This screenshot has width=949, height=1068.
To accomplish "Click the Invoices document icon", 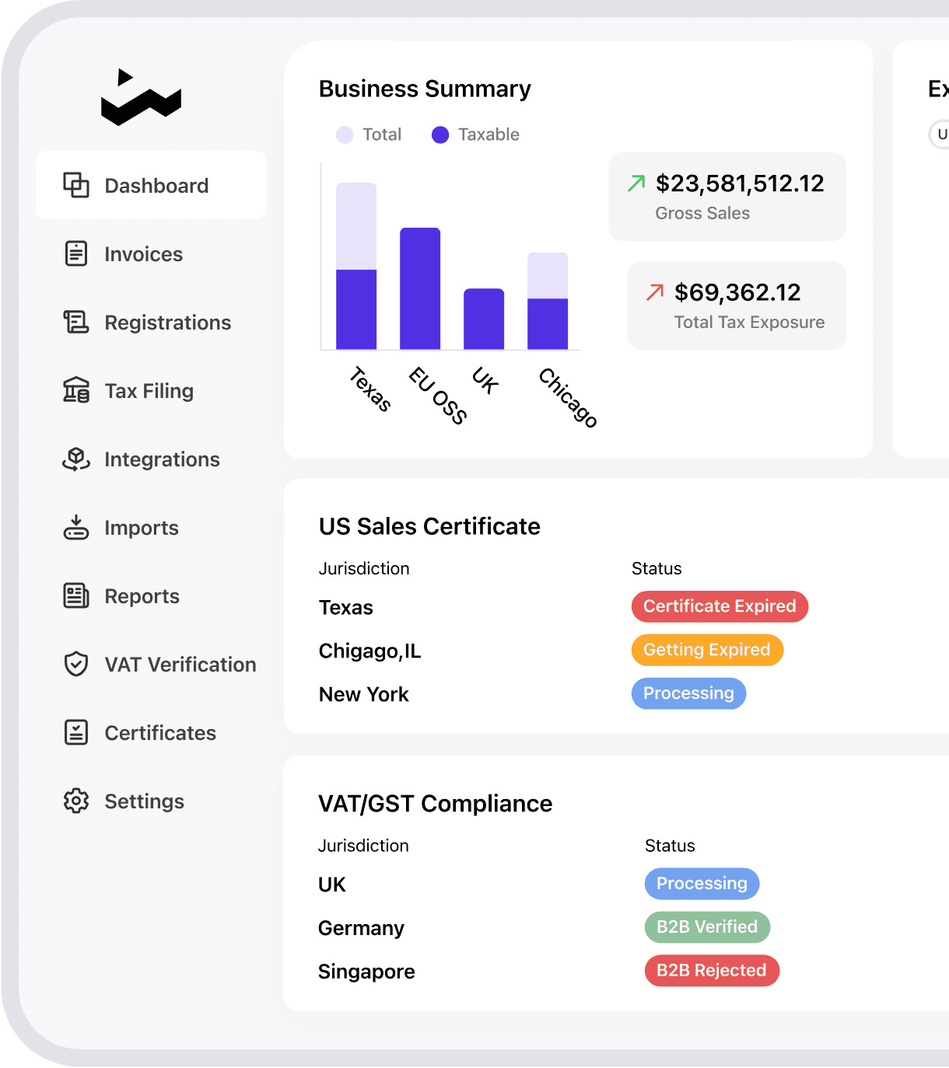I will click(x=76, y=253).
